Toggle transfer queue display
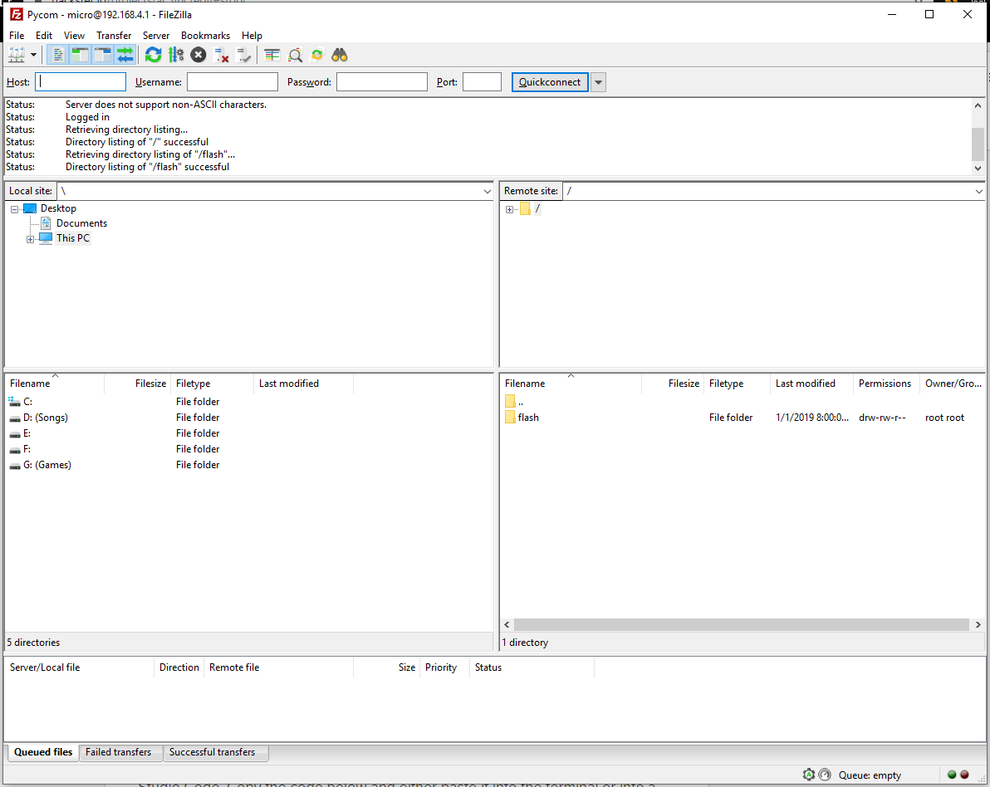 point(125,56)
